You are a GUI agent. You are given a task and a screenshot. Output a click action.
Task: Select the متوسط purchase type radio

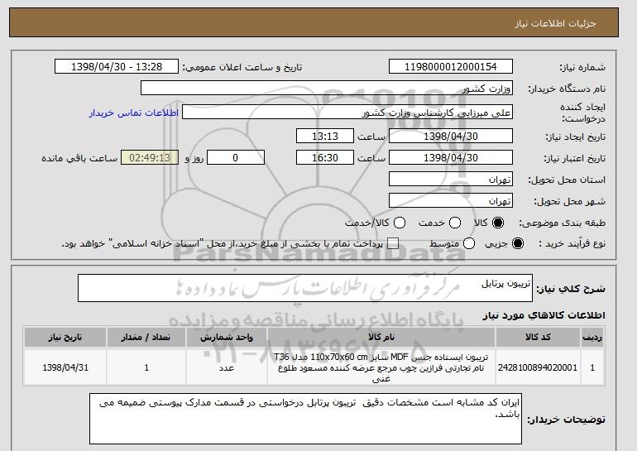469,243
